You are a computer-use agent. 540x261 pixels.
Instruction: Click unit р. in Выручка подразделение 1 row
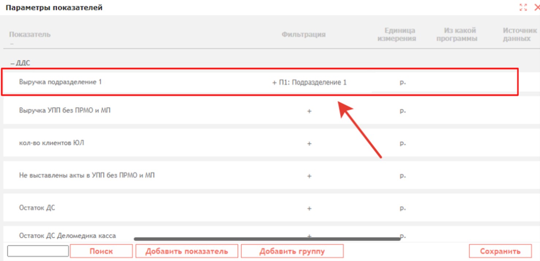coord(403,82)
